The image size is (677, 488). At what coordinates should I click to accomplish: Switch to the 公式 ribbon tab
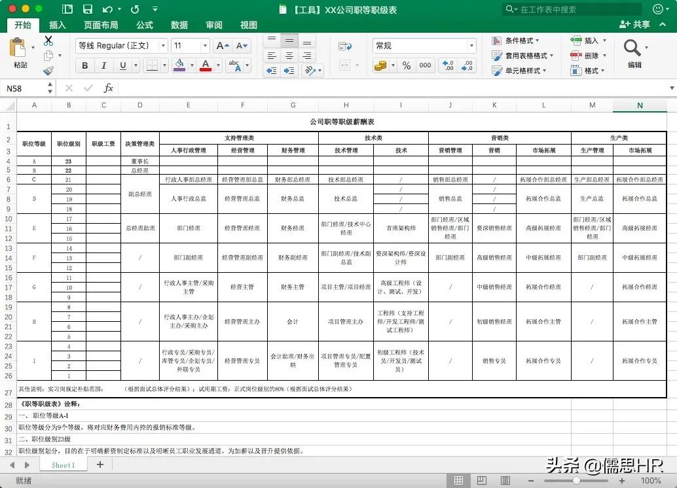145,25
